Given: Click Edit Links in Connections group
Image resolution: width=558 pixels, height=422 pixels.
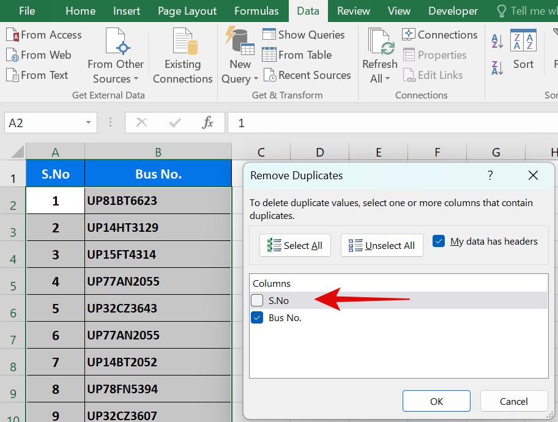Looking at the screenshot, I should pyautogui.click(x=433, y=75).
